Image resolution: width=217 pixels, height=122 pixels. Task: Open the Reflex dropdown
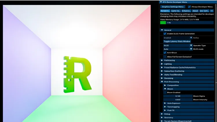click(178, 38)
